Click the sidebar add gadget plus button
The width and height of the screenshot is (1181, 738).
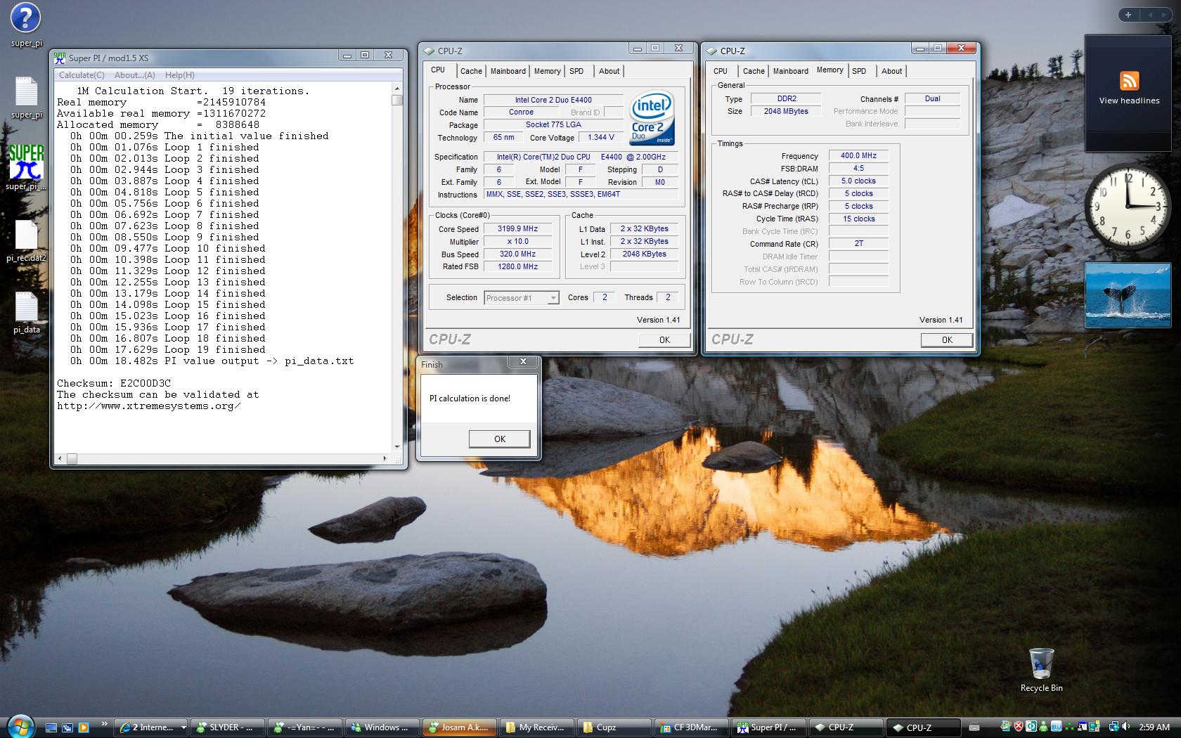point(1128,15)
